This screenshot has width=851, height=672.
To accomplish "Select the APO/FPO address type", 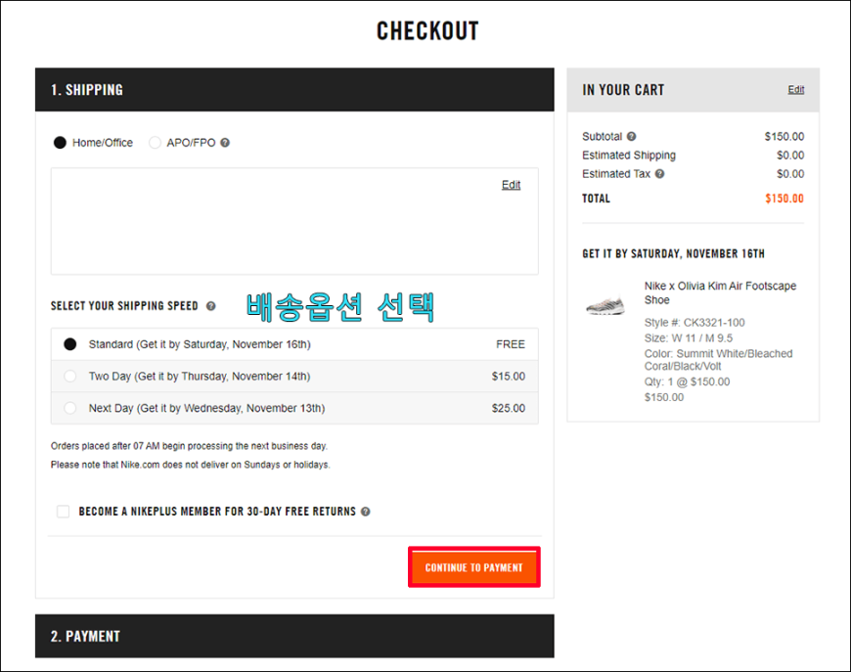I will click(155, 143).
